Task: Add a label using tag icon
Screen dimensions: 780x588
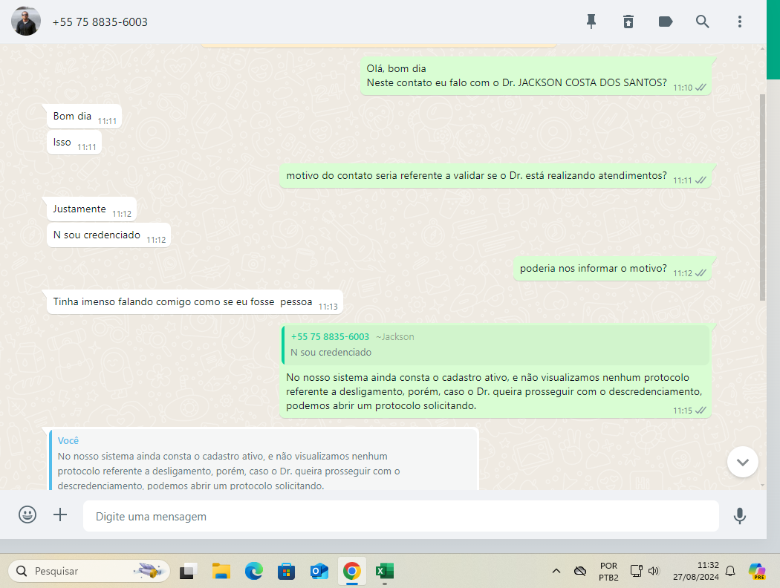Action: click(665, 22)
